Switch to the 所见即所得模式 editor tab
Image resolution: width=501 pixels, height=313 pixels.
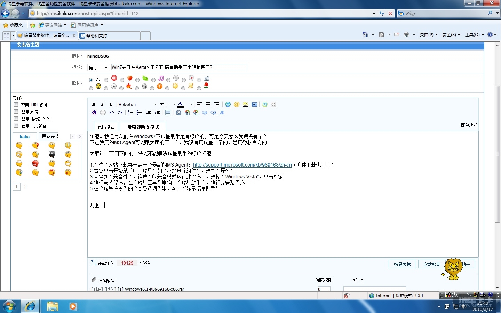click(x=143, y=127)
